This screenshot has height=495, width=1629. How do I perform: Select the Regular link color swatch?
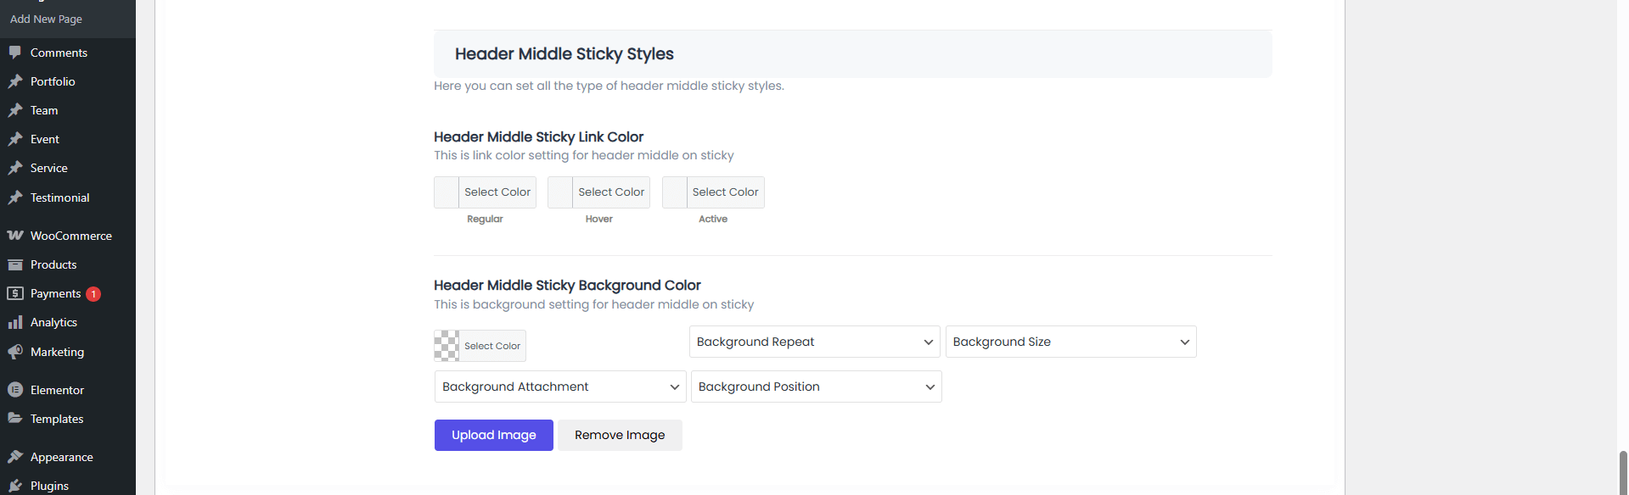pos(447,192)
